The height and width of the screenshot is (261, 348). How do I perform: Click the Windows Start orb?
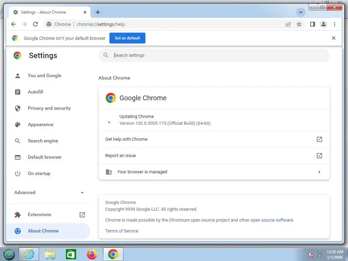pos(9,254)
